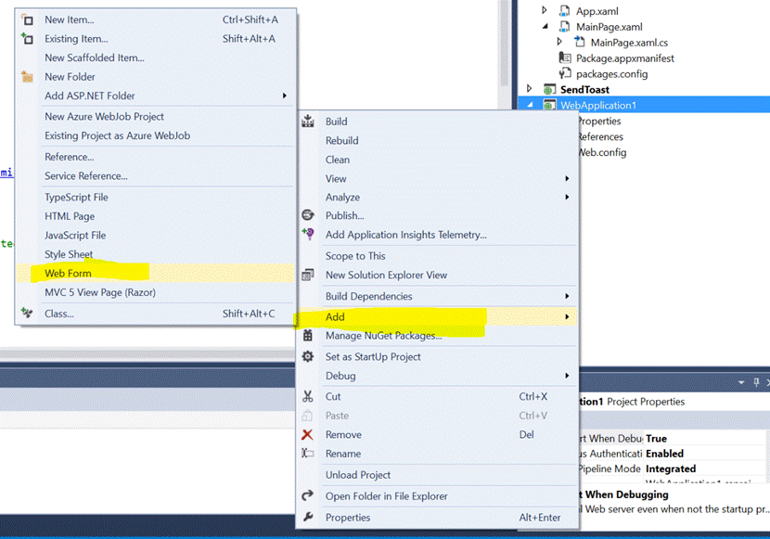Choose TypeScript File entry
The height and width of the screenshot is (539, 770).
click(156, 198)
